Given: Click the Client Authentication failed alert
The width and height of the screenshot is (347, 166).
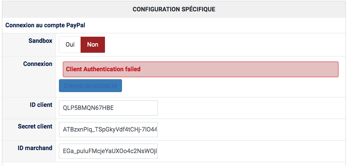Looking at the screenshot, I should tap(200, 69).
